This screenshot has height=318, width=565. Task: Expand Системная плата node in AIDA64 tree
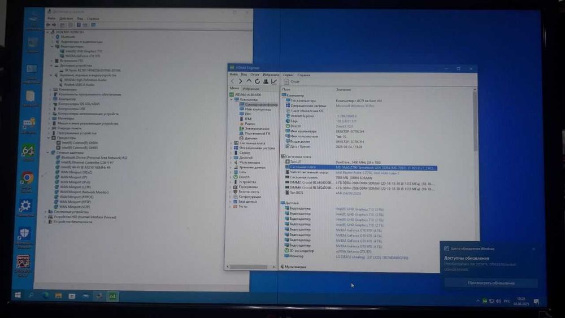231,143
